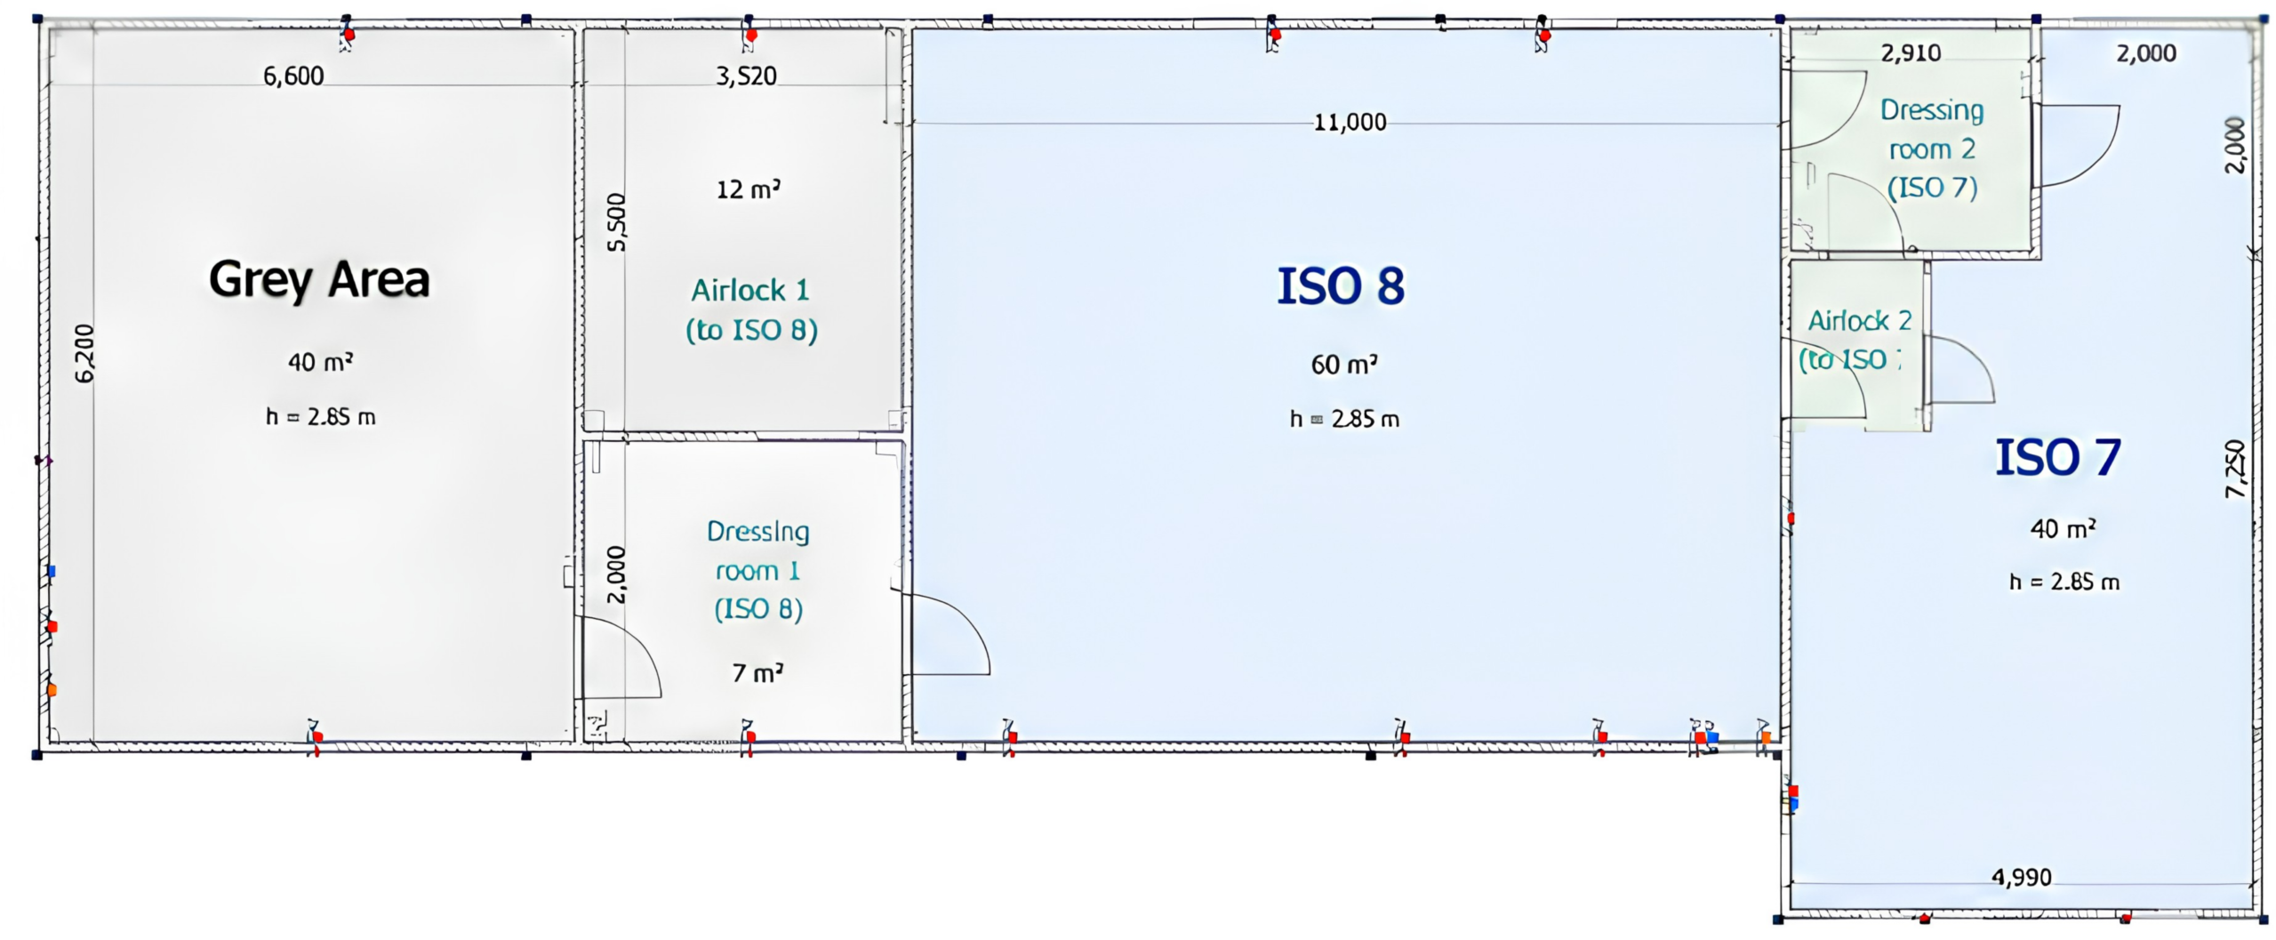Select the 6,600 dimension above Grey Area
The image size is (2276, 940).
tap(293, 76)
